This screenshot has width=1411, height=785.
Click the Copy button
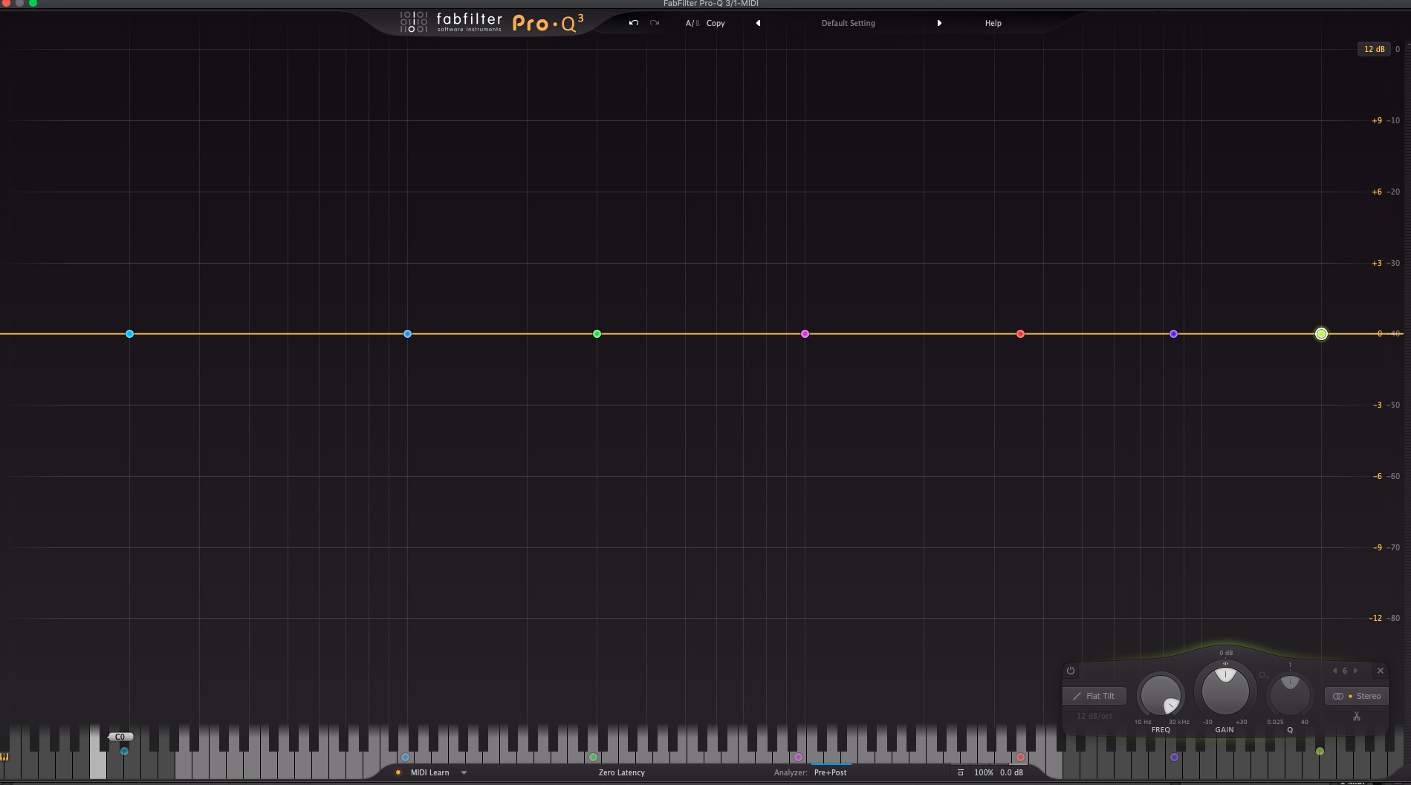pyautogui.click(x=716, y=23)
